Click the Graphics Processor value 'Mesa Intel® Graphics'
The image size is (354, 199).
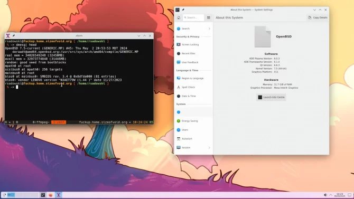click(x=286, y=88)
